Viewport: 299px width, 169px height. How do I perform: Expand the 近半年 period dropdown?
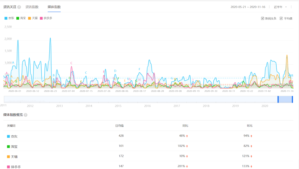pyautogui.click(x=280, y=7)
